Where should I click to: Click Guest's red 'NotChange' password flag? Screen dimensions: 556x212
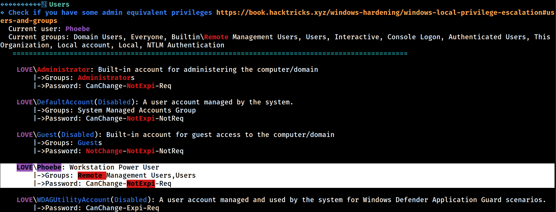coord(104,151)
